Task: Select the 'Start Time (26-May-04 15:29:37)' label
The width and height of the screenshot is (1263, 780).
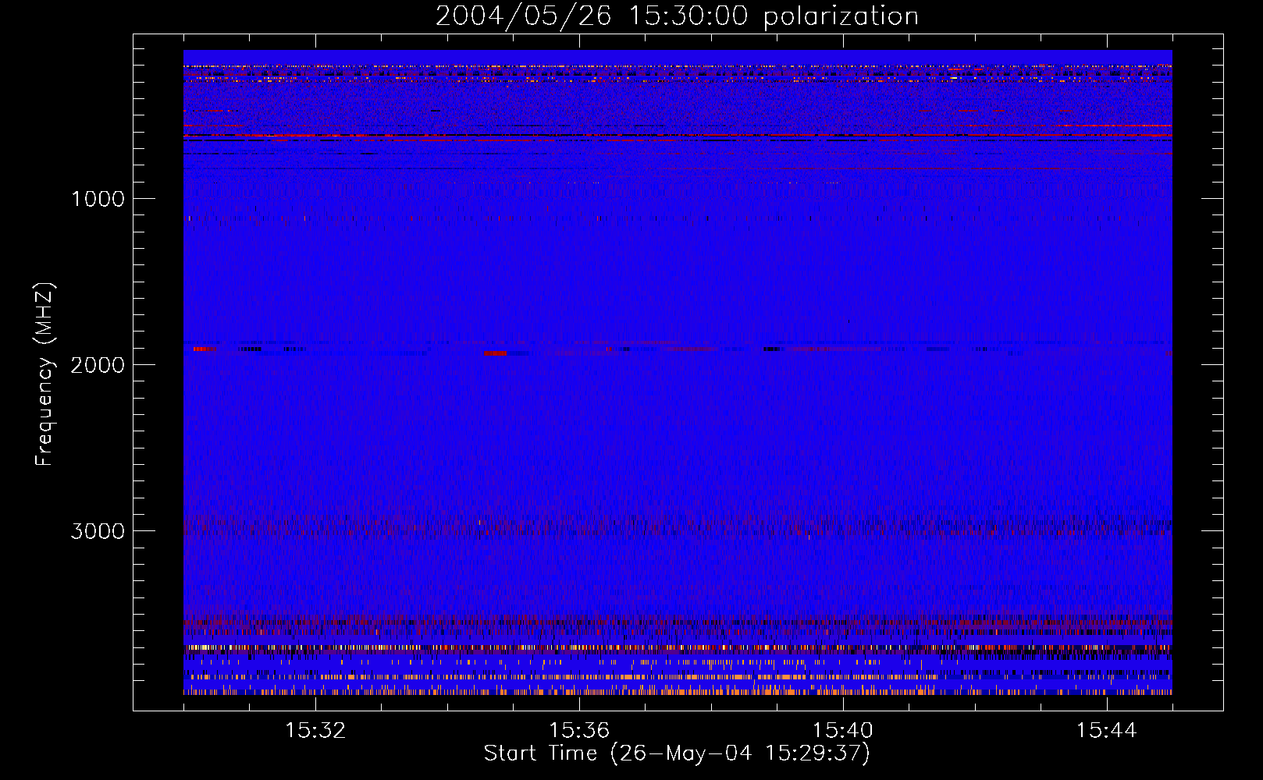Action: (677, 753)
